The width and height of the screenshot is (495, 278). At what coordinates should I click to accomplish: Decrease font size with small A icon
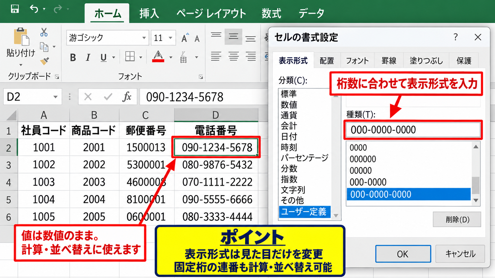[x=197, y=39]
